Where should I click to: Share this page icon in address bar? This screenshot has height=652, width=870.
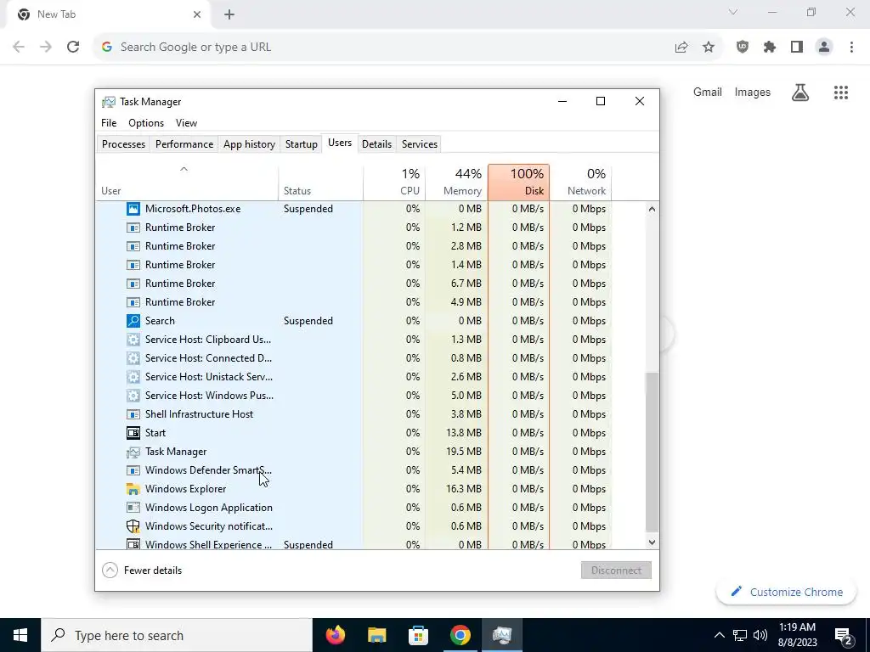(681, 48)
